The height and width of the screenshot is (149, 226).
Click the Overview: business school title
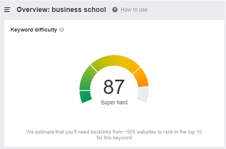61,10
